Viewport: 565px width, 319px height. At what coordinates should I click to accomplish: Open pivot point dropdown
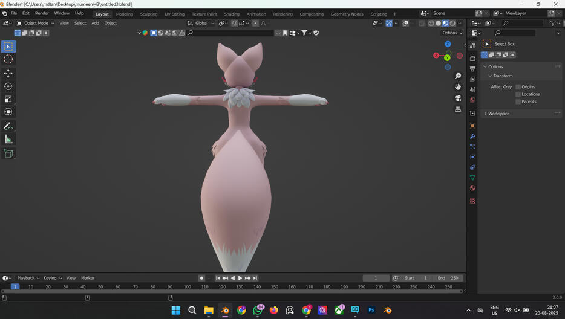[223, 23]
